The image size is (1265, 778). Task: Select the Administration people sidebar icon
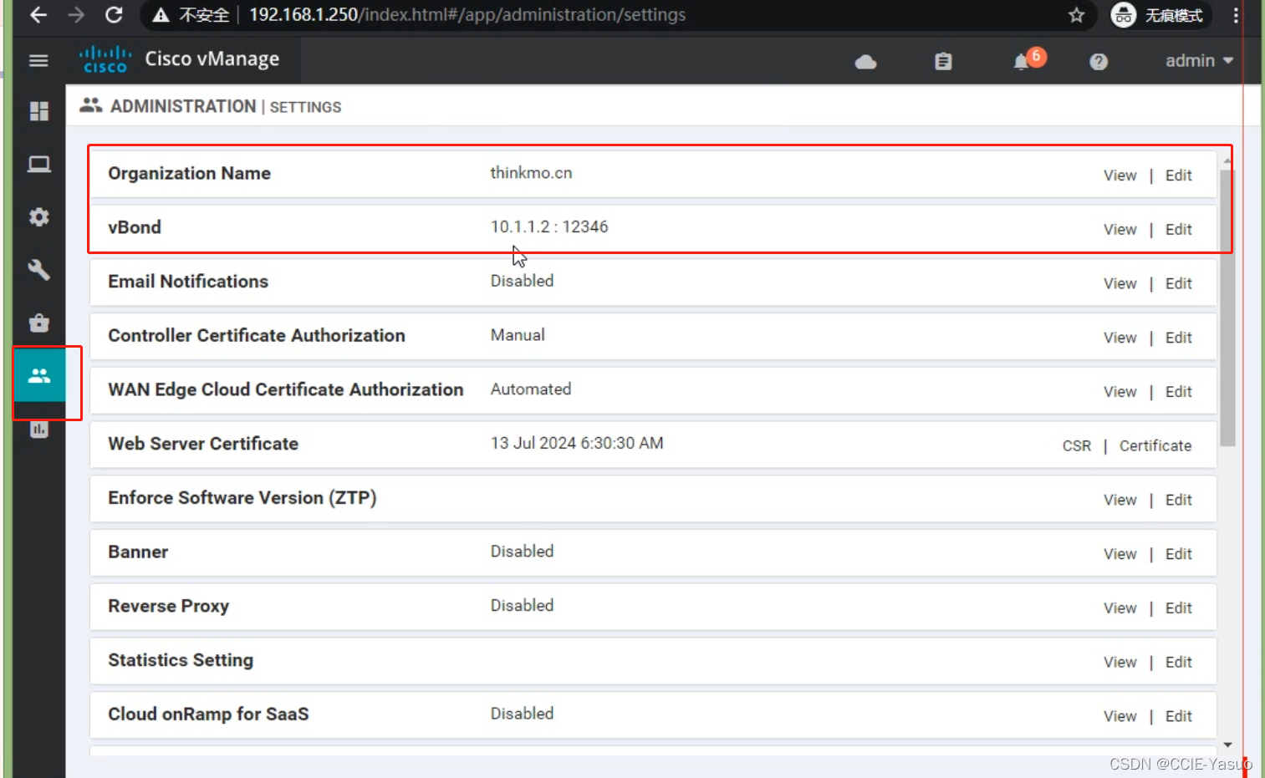[38, 375]
